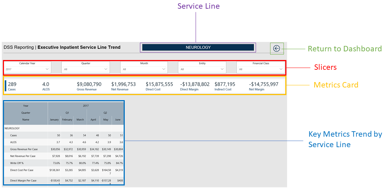Click the 2017 year column header
Image resolution: width=384 pixels, height=188 pixels.
[x=86, y=106]
